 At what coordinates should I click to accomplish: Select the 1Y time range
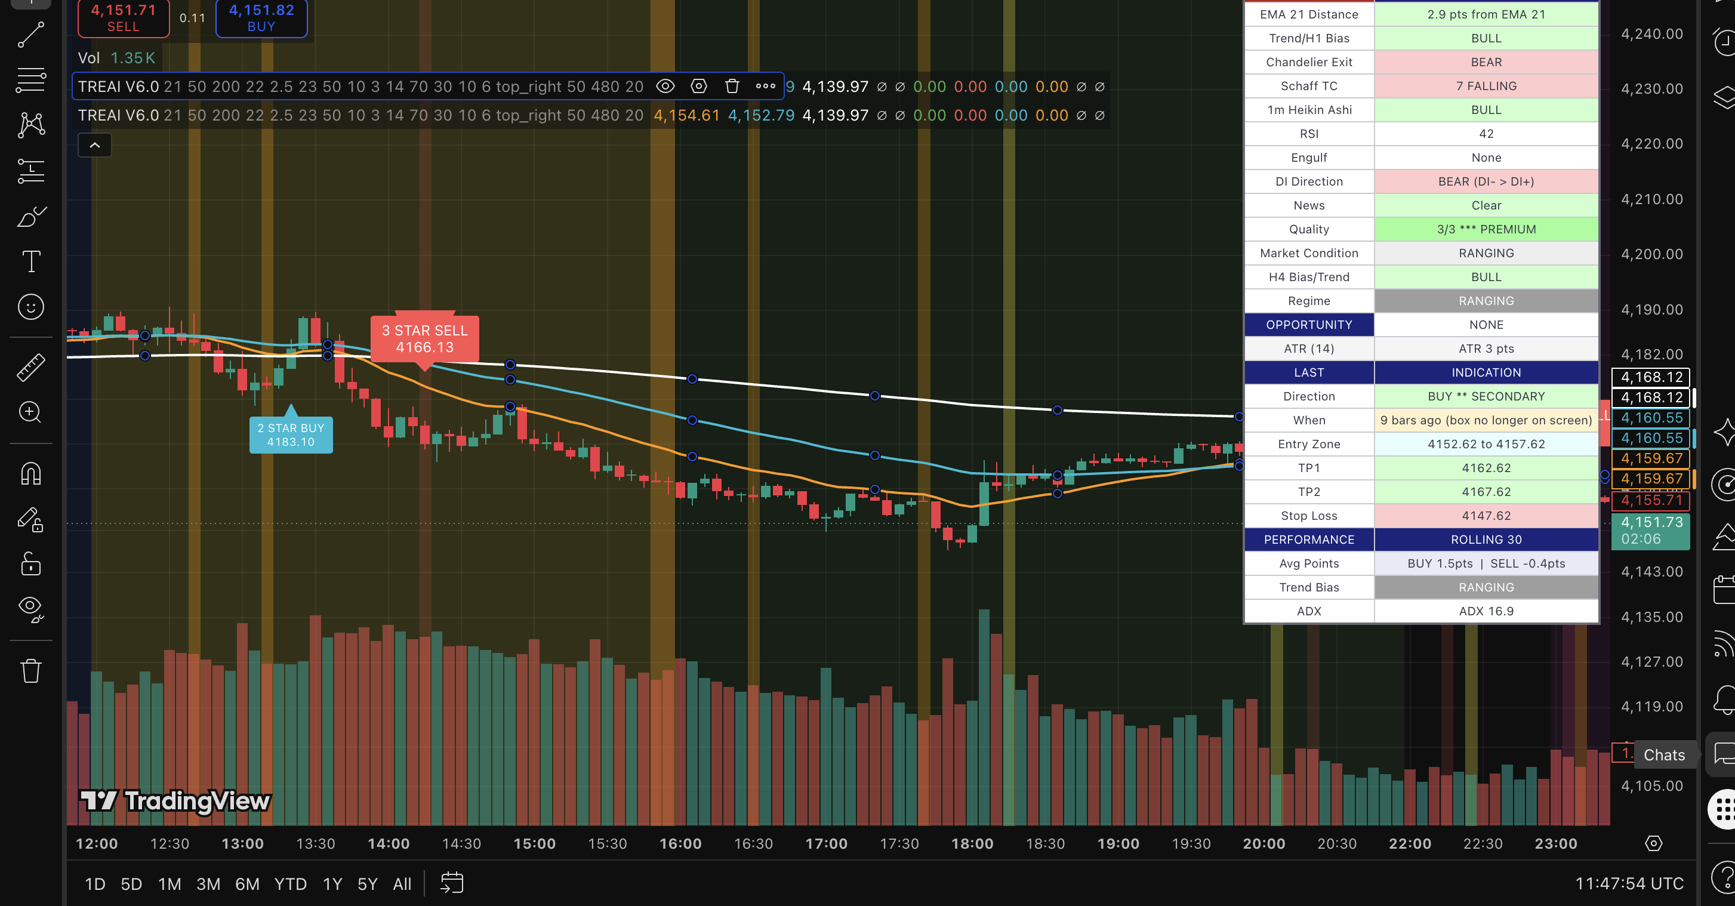(x=332, y=884)
